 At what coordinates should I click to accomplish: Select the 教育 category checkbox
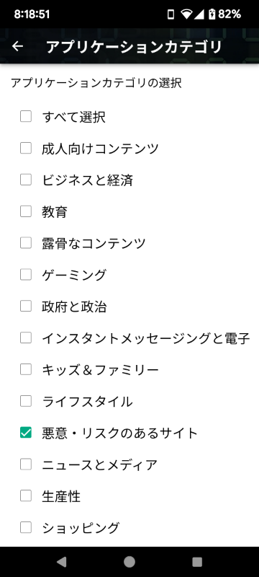(x=26, y=211)
